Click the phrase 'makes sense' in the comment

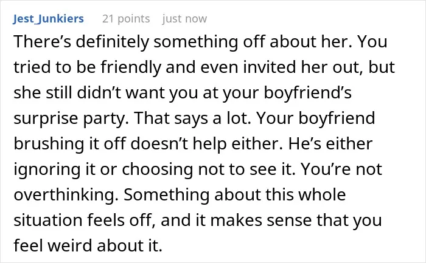(x=260, y=220)
